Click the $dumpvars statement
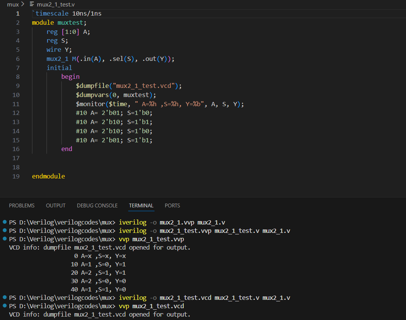Viewport: 406px width, 320px height. point(116,95)
